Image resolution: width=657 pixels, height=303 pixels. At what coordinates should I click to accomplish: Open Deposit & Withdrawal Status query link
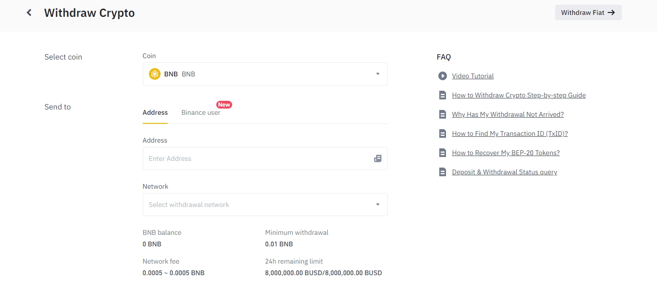(504, 172)
